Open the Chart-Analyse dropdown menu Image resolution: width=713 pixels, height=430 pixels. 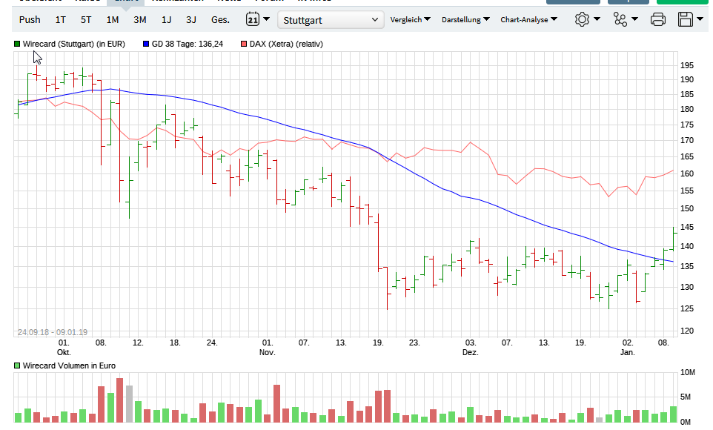coord(529,19)
